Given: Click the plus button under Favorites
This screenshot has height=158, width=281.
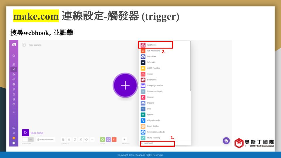Looking at the screenshot, I should point(124,139).
